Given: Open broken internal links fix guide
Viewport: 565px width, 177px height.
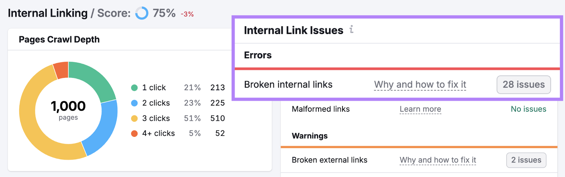Looking at the screenshot, I should (420, 85).
